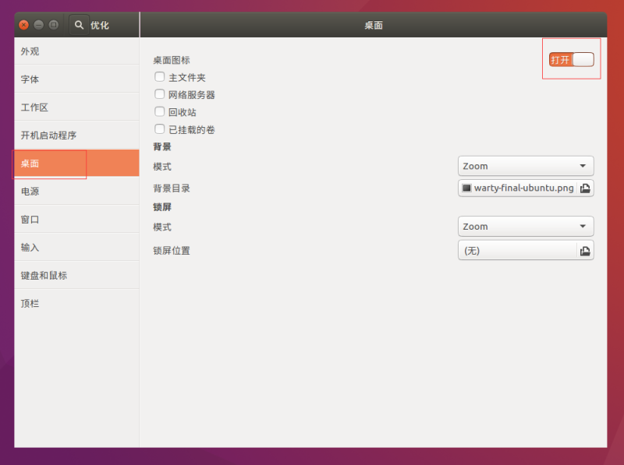This screenshot has height=465, width=624.
Task: Select 字体 in the sidebar
Action: point(76,79)
